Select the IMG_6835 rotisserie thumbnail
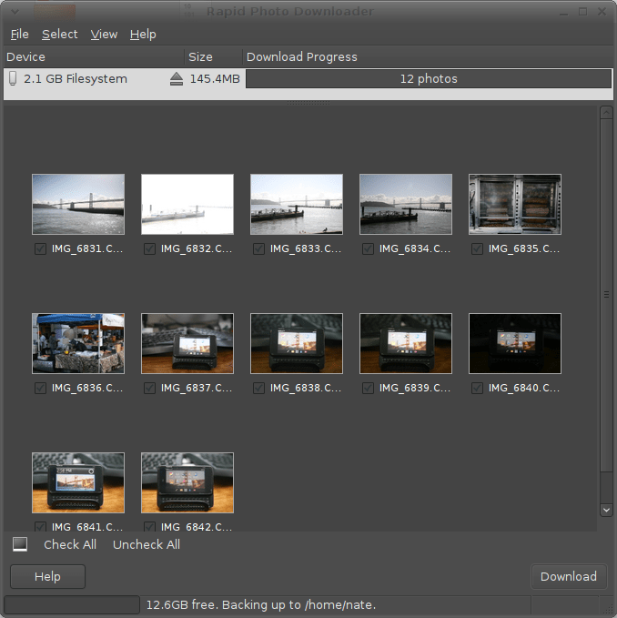Image resolution: width=617 pixels, height=618 pixels. point(515,204)
